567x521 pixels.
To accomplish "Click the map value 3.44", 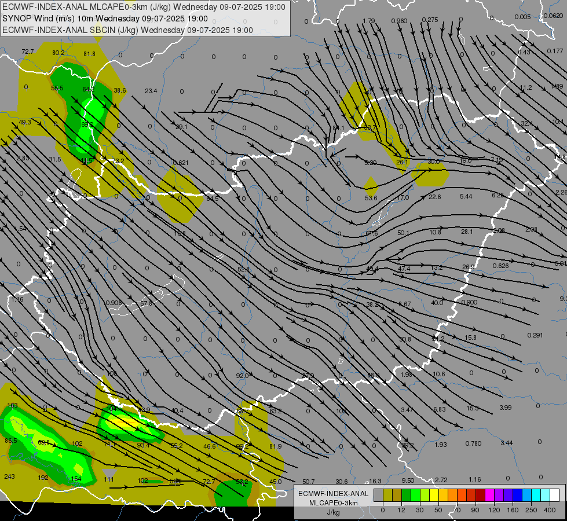I will (x=507, y=443).
